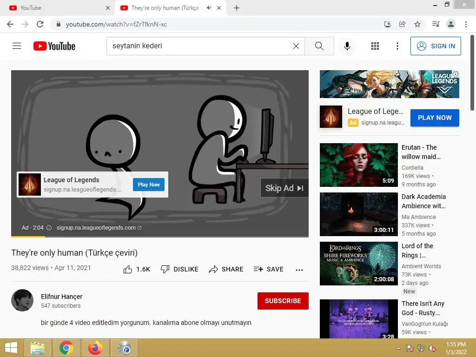Viewport: 476px width, 357px height.
Task: Click the install app icon in the address bar
Action: pos(387,24)
